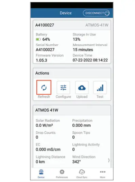
Task: Click the Drop Counts label
Action: click(x=46, y=133)
